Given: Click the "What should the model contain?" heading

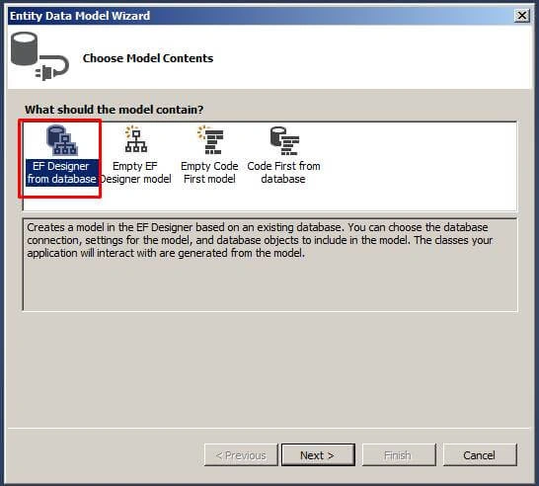Looking at the screenshot, I should pyautogui.click(x=115, y=110).
